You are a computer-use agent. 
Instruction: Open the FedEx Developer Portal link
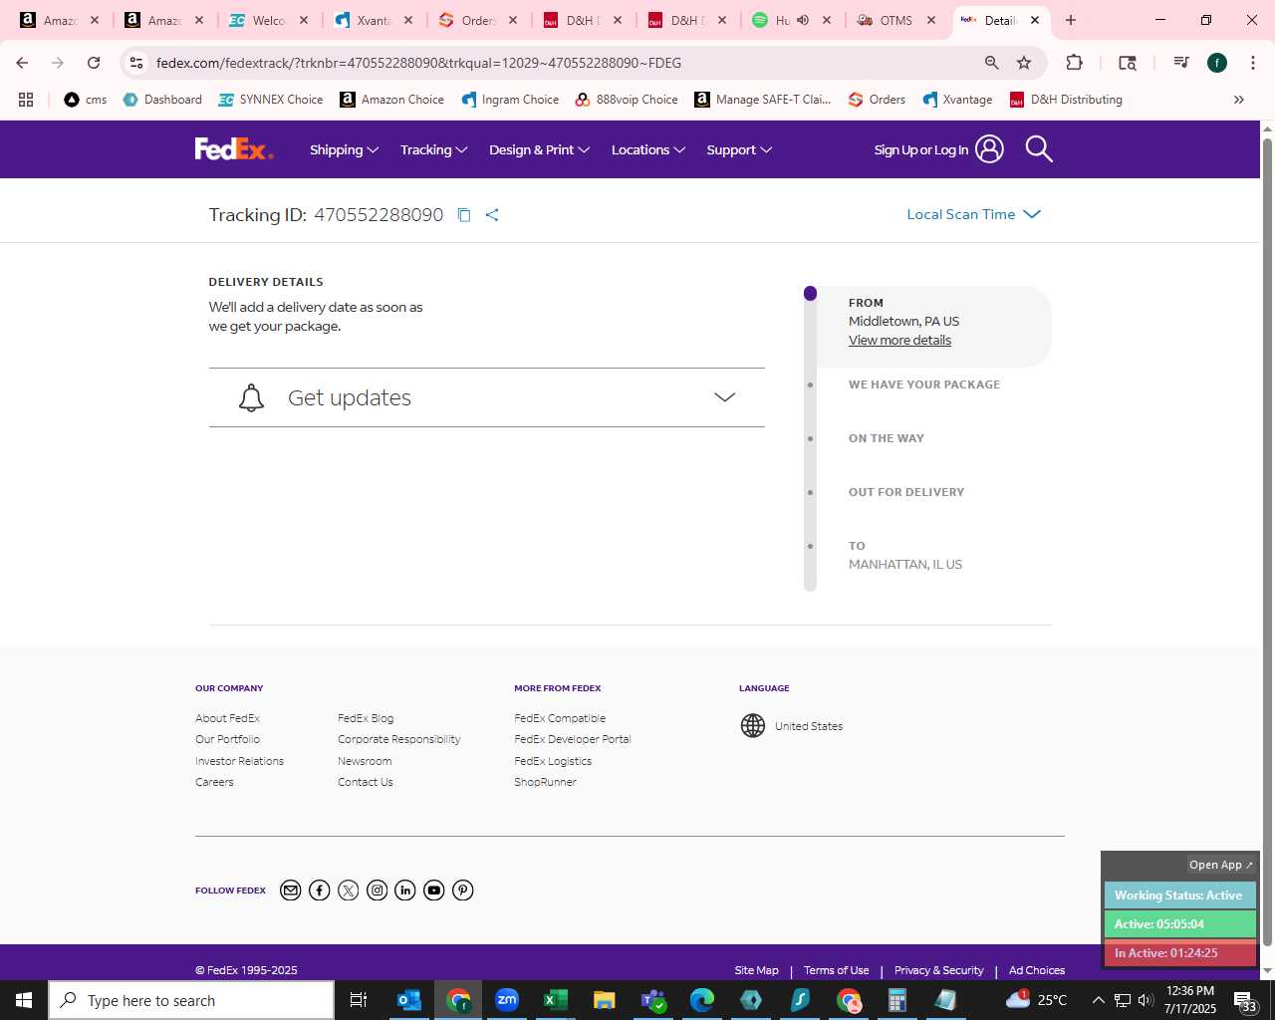pos(573,739)
